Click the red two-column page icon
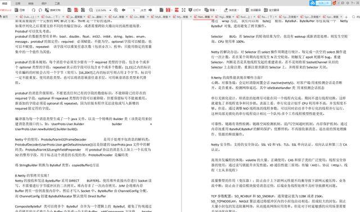Image resolution: width=360 pixels, height=212 pixels. click(168, 10)
